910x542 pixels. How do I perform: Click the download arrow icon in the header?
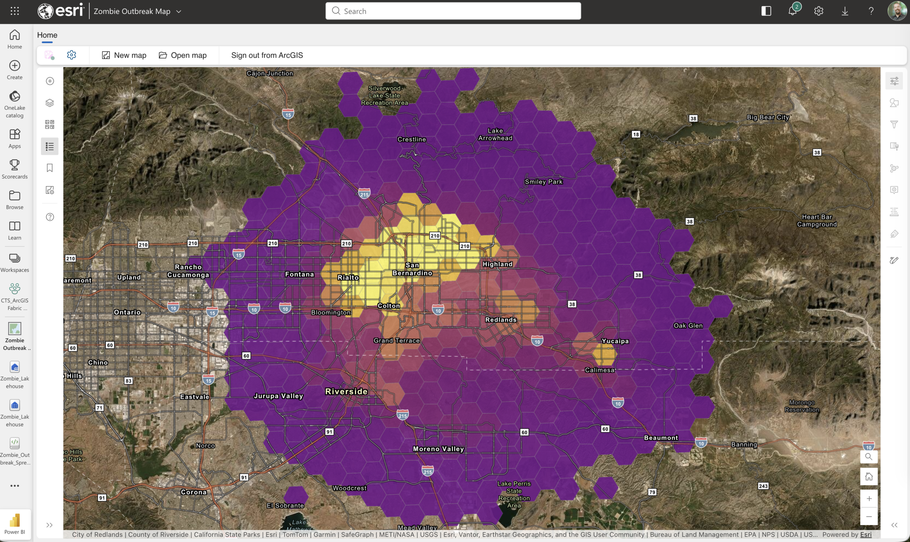(845, 11)
